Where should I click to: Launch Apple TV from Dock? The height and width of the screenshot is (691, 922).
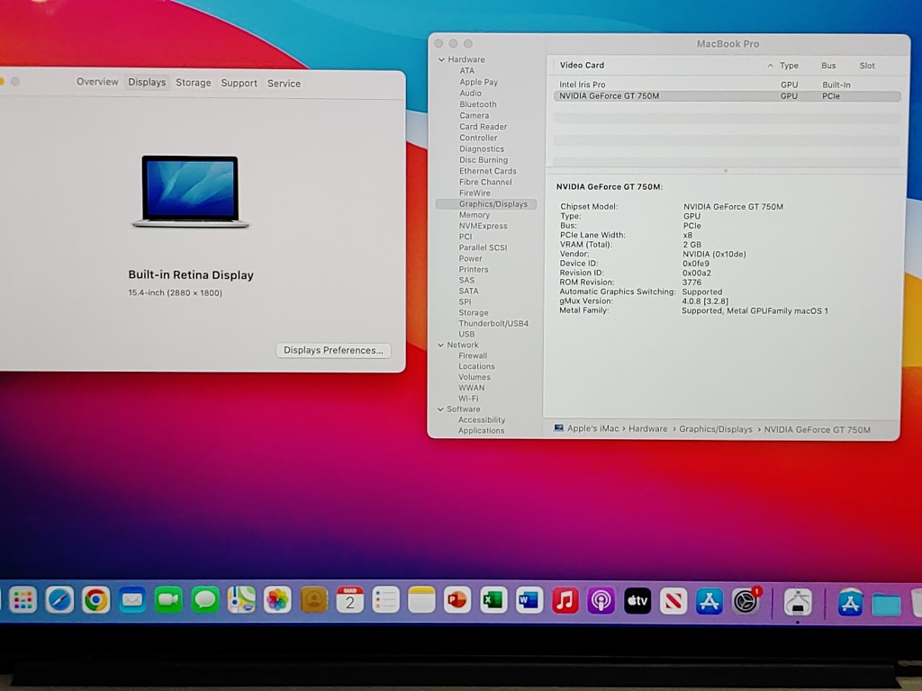pos(637,600)
